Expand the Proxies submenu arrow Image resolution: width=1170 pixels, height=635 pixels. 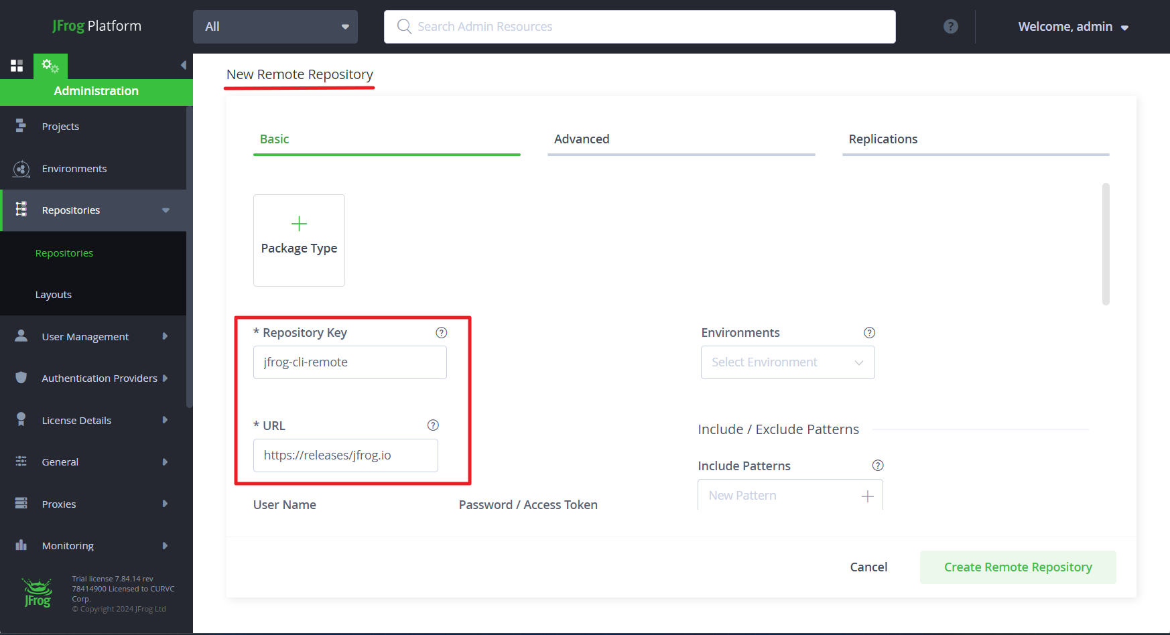click(165, 504)
